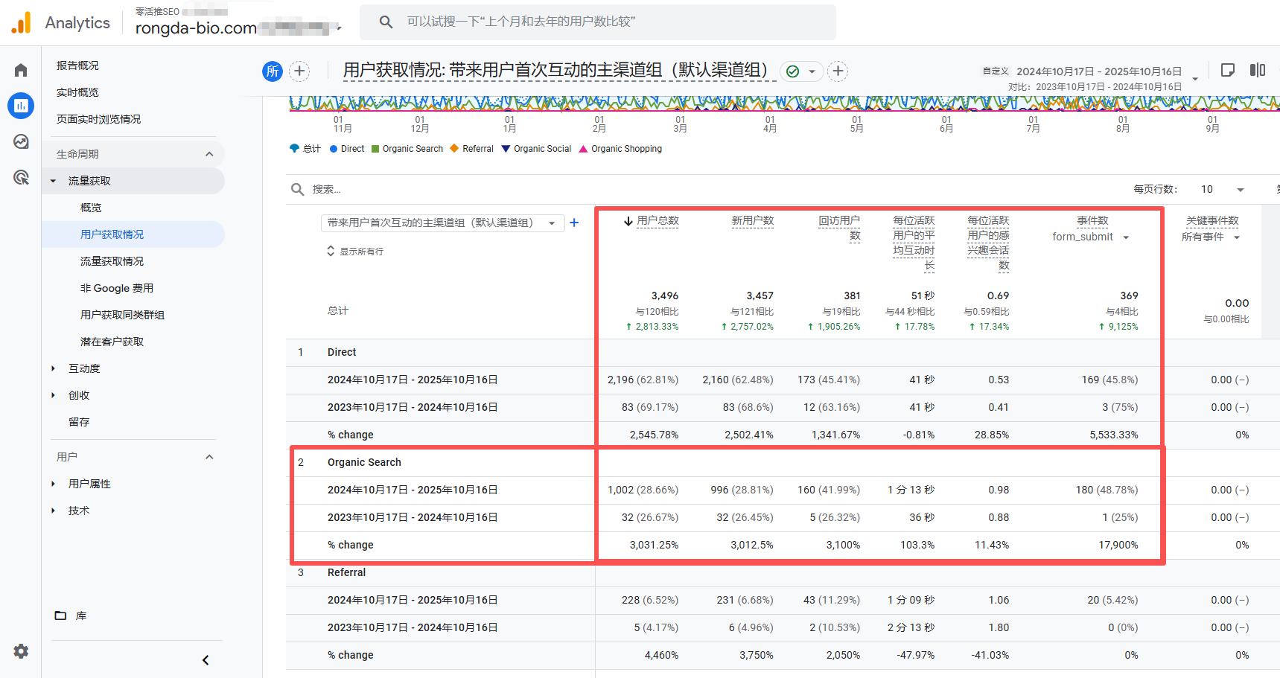The height and width of the screenshot is (678, 1280).
Task: Open the Explore icon in left rail
Action: coord(21,141)
